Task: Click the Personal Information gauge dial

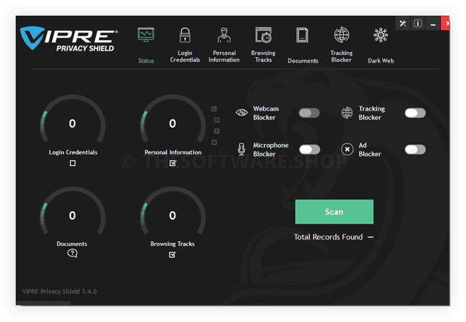Action: click(x=173, y=123)
